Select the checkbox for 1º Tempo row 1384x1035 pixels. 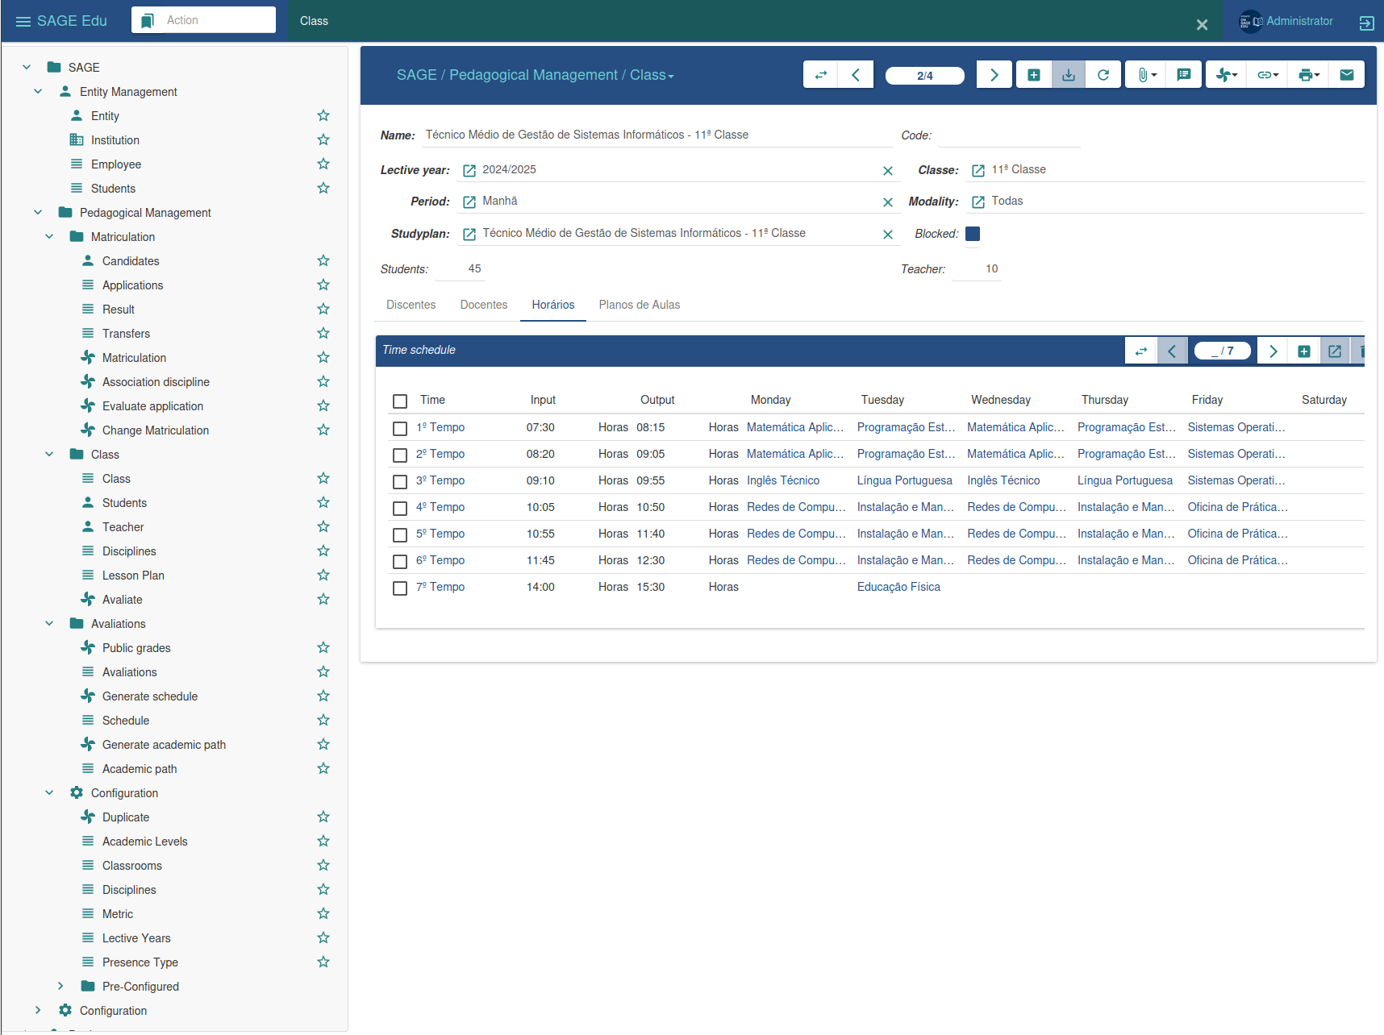coord(400,428)
